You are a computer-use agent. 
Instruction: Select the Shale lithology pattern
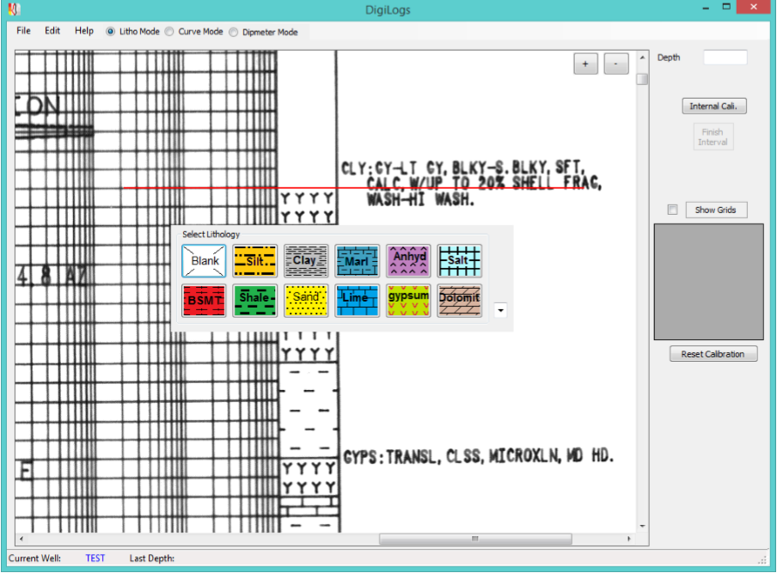coord(254,300)
